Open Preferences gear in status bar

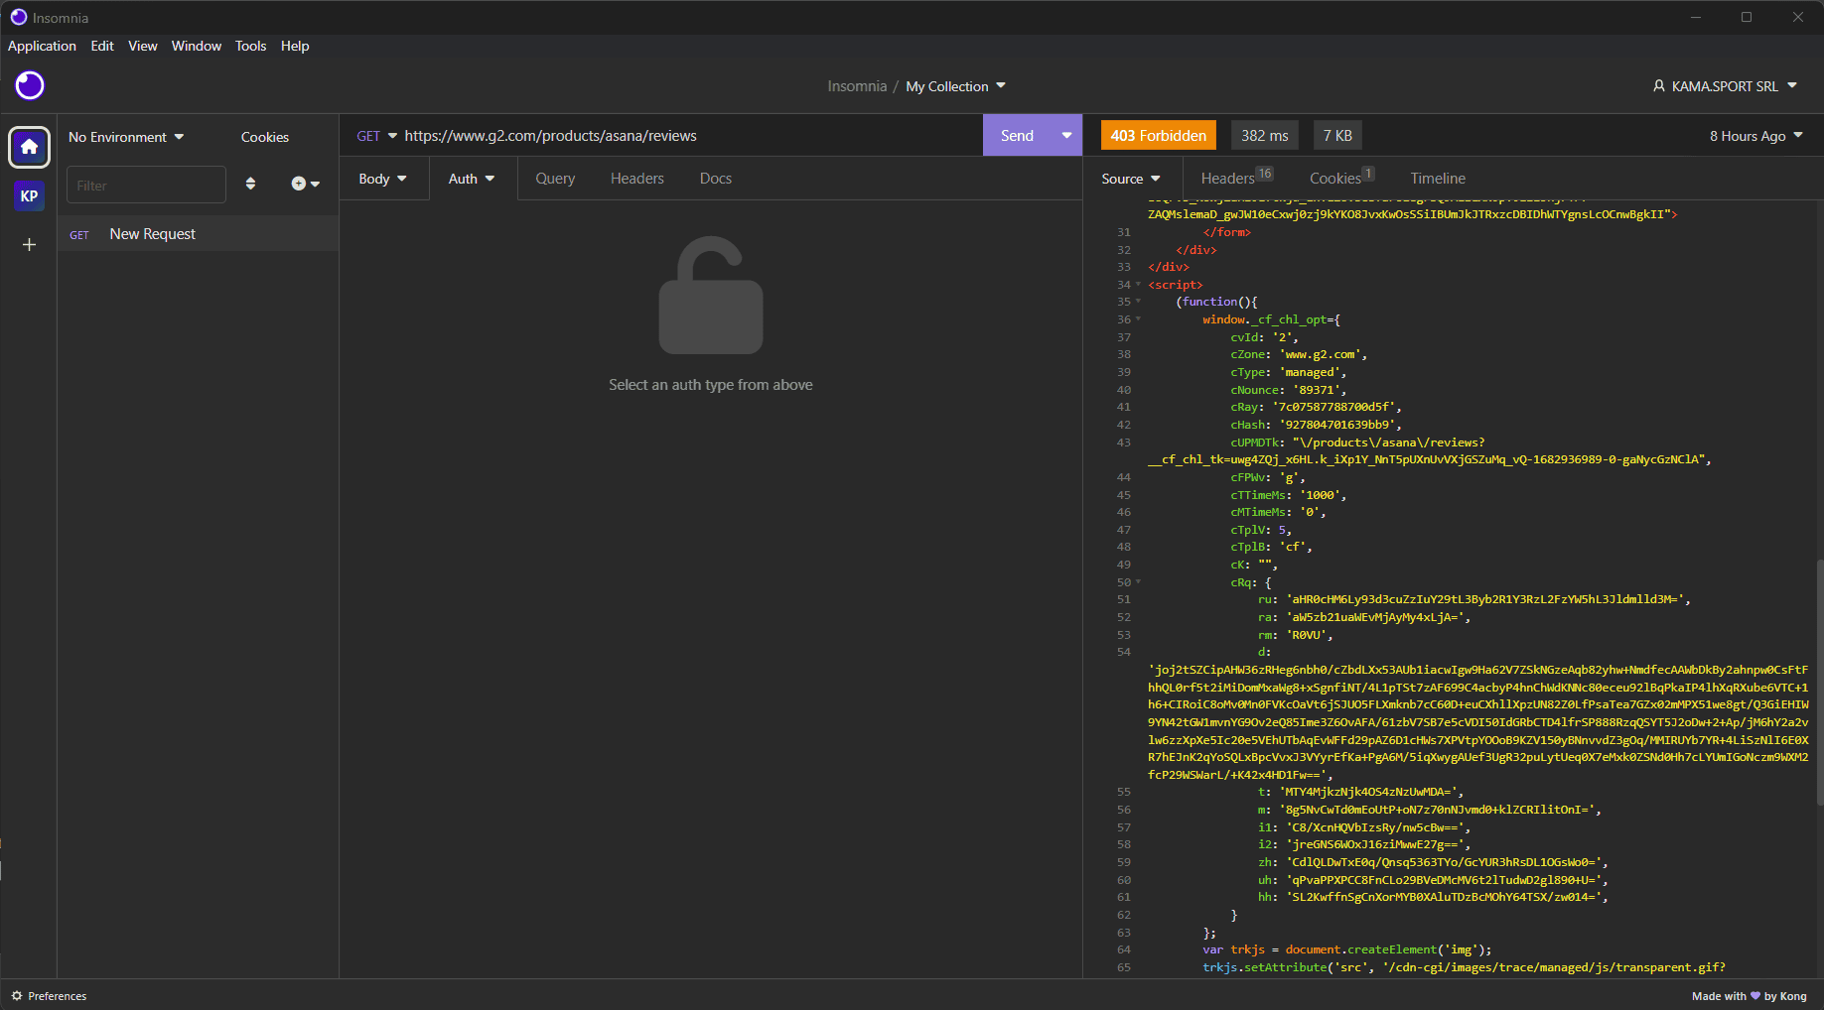coord(49,996)
